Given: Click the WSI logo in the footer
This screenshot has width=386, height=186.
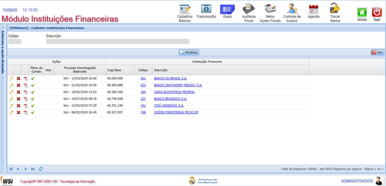Looking at the screenshot, I should coord(7,181).
